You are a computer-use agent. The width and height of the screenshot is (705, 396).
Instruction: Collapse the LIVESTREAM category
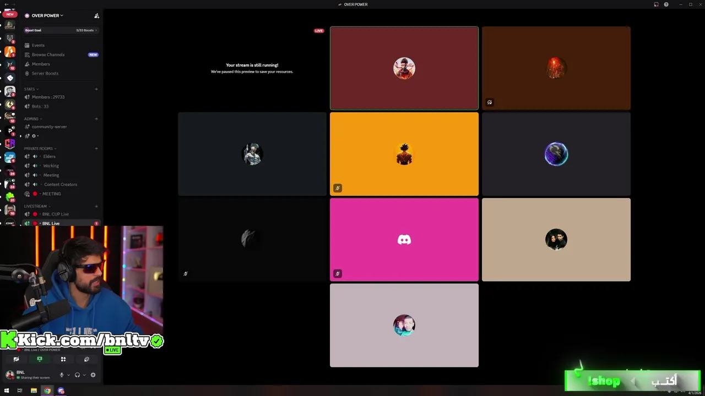(37, 206)
